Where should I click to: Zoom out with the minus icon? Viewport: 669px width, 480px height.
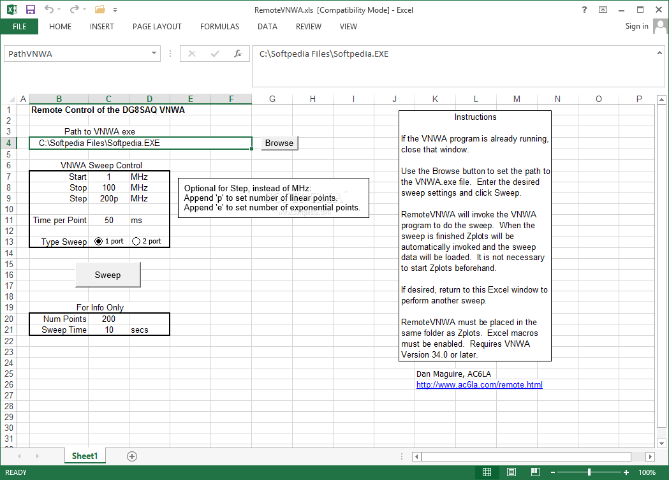point(552,472)
